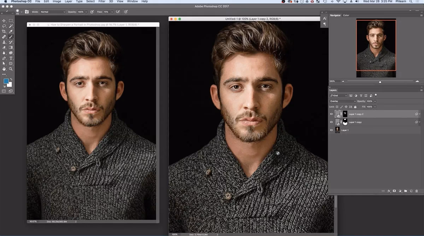Delete the layer using the trash button

417,191
